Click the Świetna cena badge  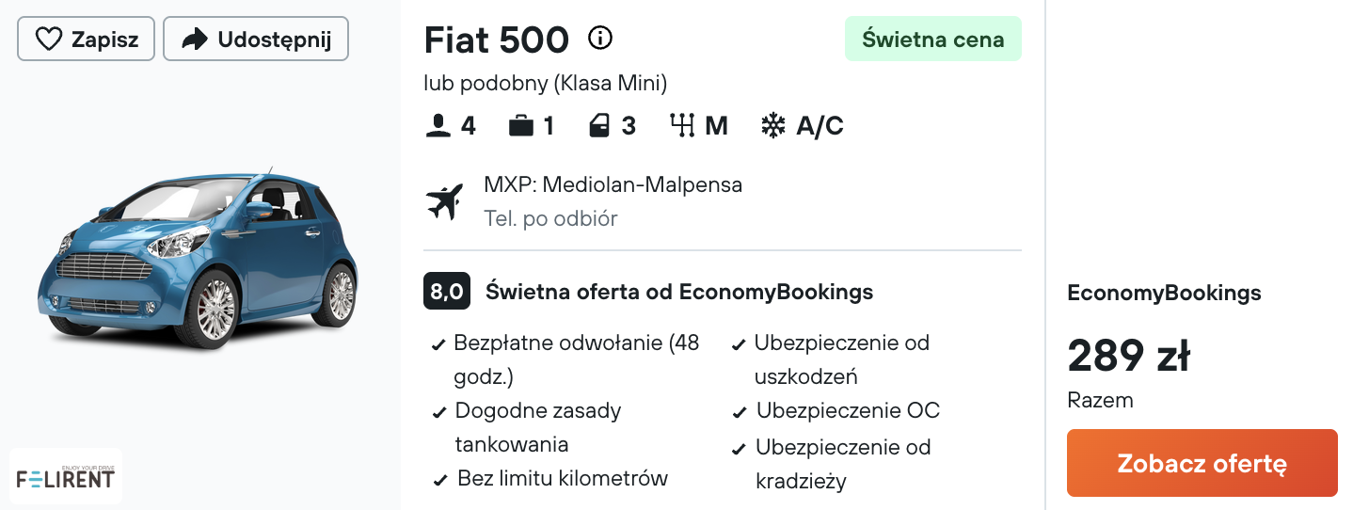coord(932,40)
